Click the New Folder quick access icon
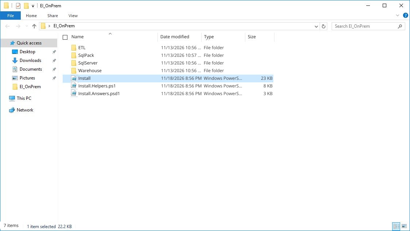Screen dimensions: 410x231 pos(26,6)
